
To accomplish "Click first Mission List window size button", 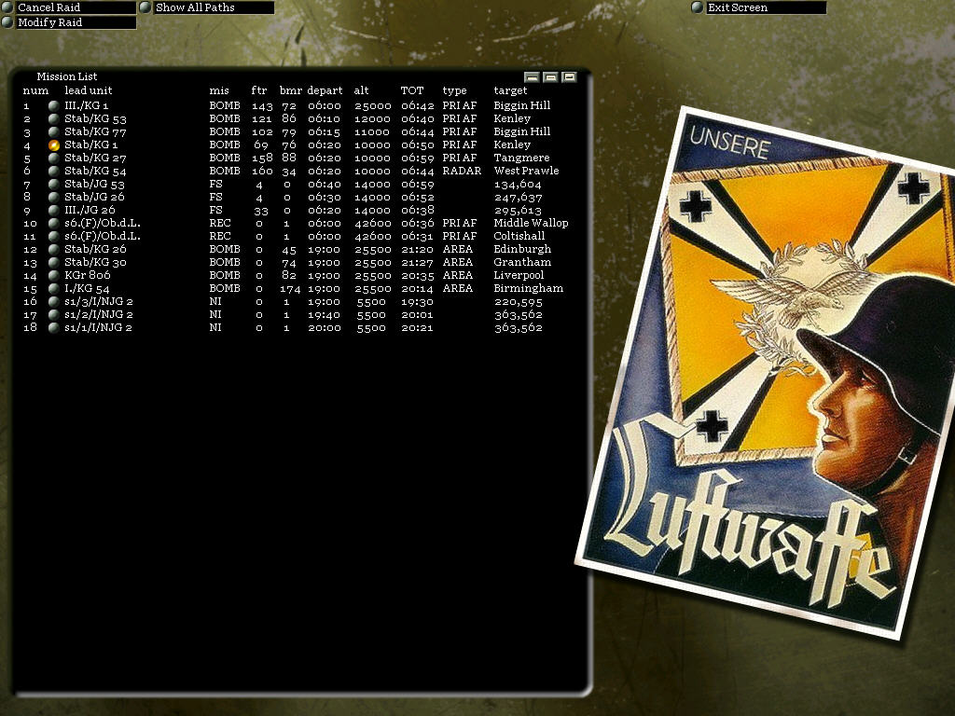I will pyautogui.click(x=532, y=76).
